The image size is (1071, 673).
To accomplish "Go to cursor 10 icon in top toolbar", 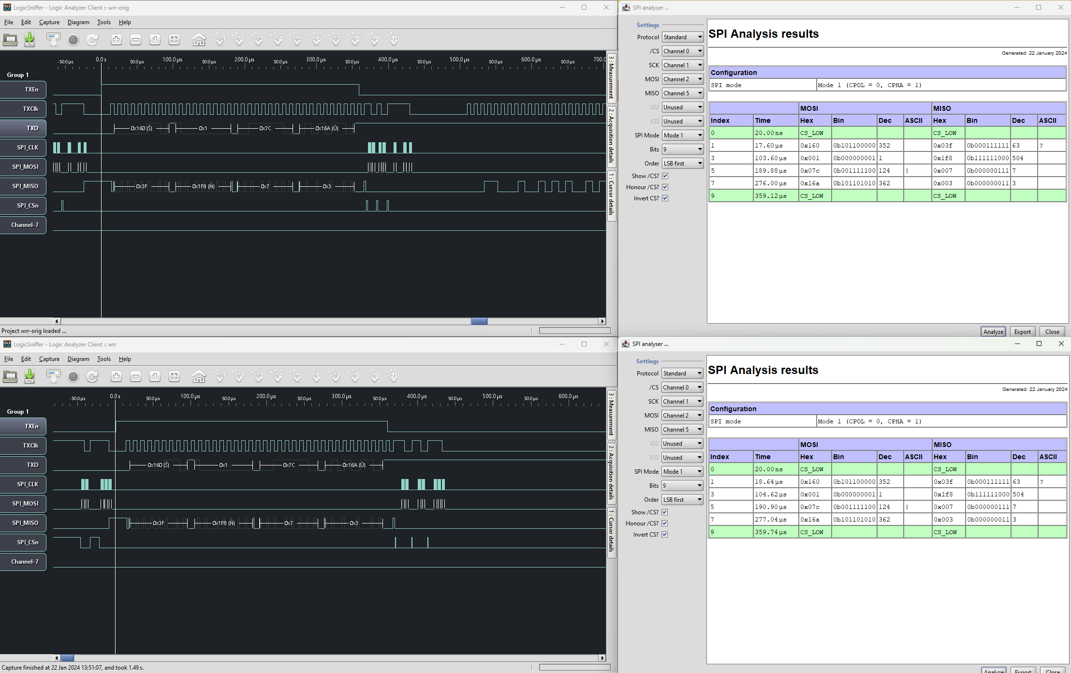I will pyautogui.click(x=394, y=40).
